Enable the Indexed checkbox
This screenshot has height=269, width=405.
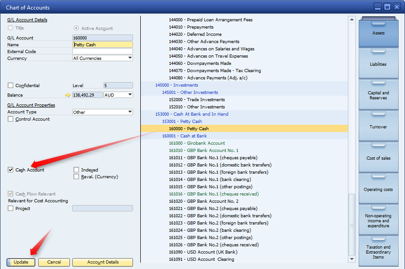(x=76, y=170)
